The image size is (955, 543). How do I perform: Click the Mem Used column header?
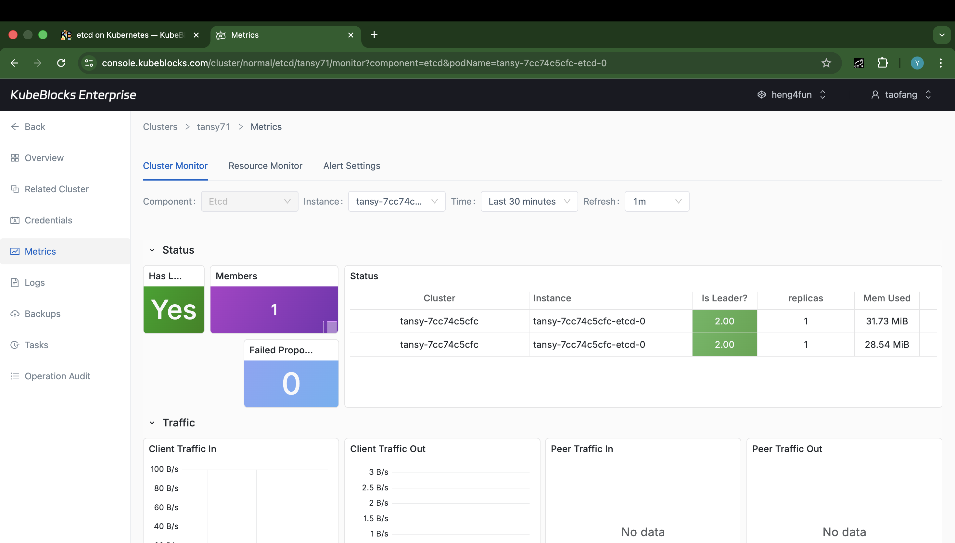(x=887, y=298)
